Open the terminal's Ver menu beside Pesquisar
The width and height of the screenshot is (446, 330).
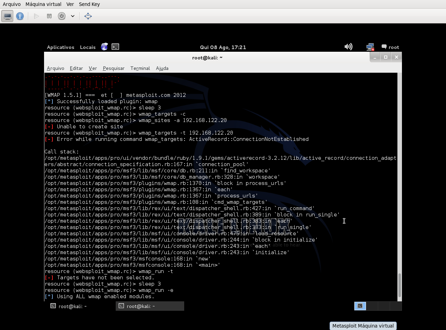click(x=93, y=68)
